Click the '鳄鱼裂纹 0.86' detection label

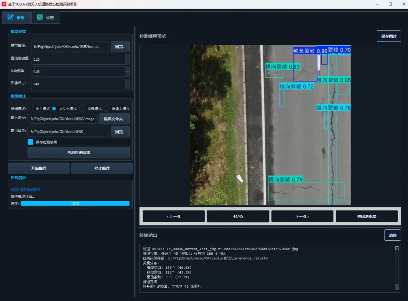[310, 51]
